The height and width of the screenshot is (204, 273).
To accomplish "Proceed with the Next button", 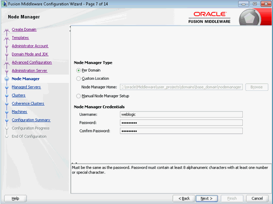I will point(206,198).
